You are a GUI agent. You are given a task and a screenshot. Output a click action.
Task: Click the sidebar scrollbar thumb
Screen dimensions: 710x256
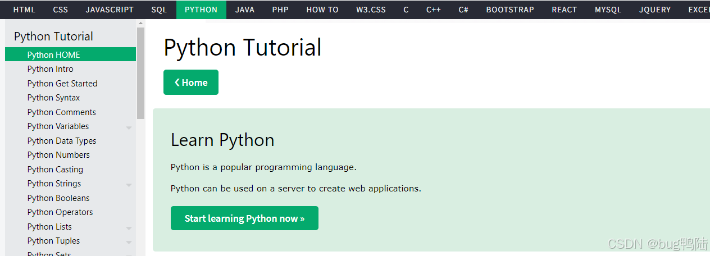[x=140, y=73]
